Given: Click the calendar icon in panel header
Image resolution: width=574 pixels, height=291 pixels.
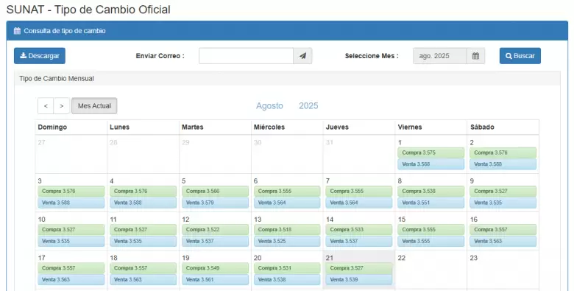Looking at the screenshot, I should (x=17, y=31).
